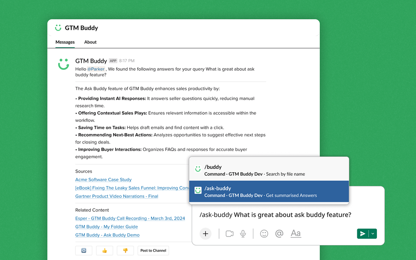Click the 'Improving Buyer Interactions:' bold text
Image resolution: width=416 pixels, height=260 pixels.
click(x=110, y=149)
